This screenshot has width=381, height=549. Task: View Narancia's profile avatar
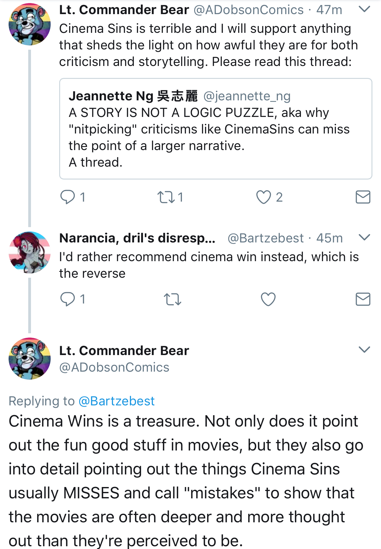point(30,252)
